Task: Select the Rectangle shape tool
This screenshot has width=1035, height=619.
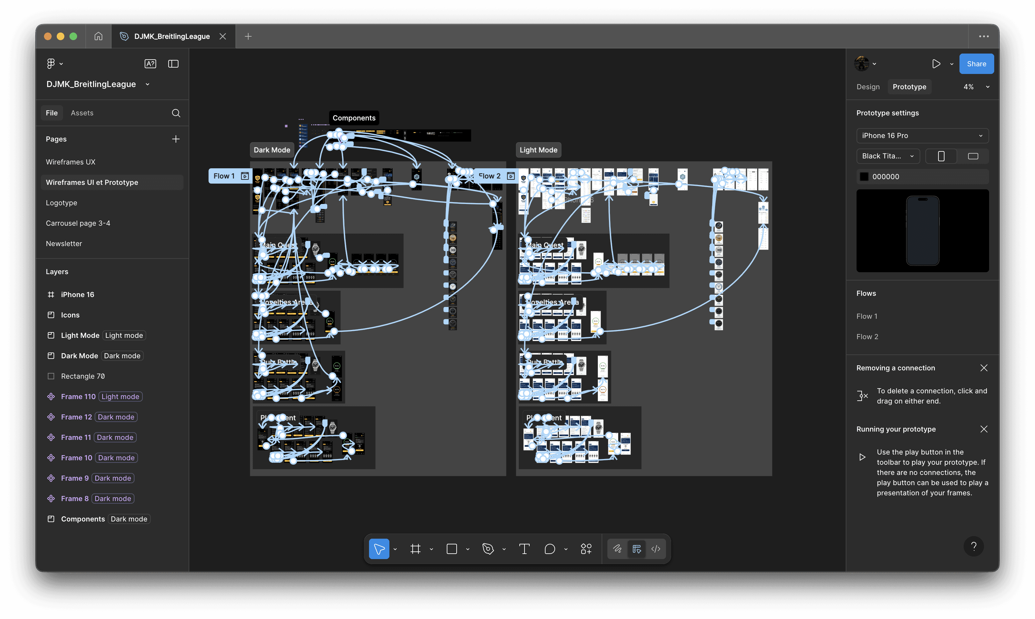Action: [x=452, y=549]
